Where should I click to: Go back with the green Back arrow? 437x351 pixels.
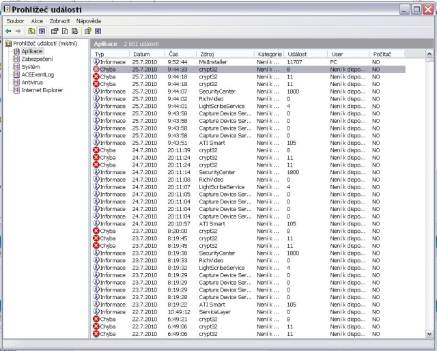8,31
